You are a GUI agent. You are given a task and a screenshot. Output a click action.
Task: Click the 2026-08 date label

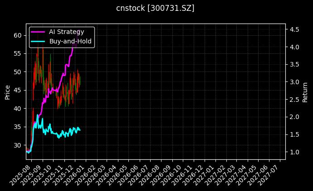151,175
